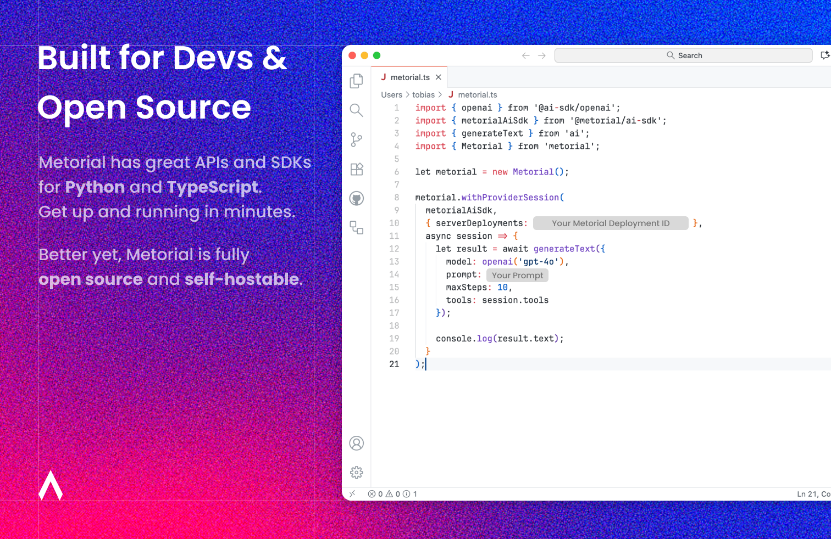Click the red J file icon on metorial.ts tab
The image size is (831, 539).
coord(384,77)
